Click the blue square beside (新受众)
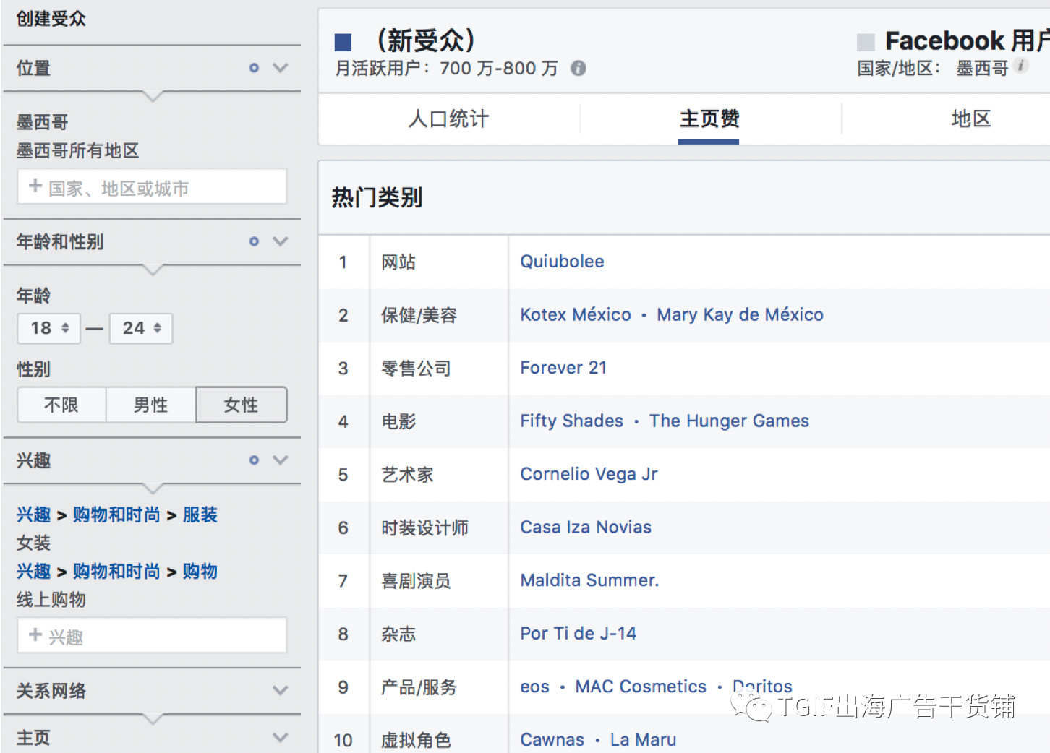Screen dimensions: 1050x753 pyautogui.click(x=343, y=43)
